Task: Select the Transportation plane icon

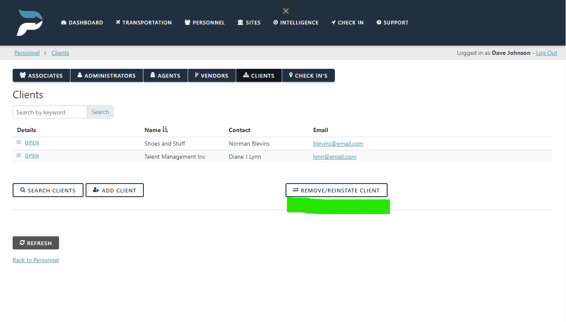Action: pos(118,22)
